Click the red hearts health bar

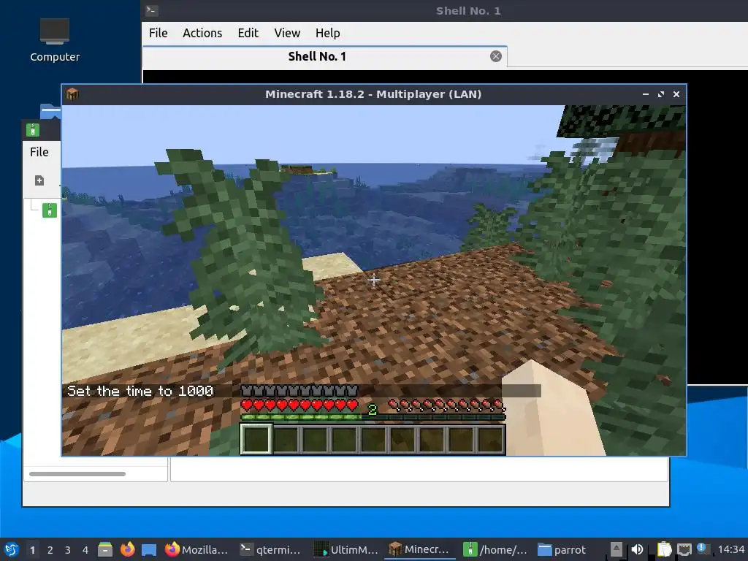click(299, 405)
